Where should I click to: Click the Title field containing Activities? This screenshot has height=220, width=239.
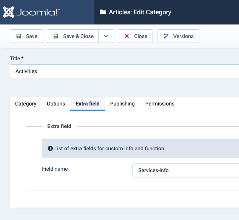coord(124,71)
